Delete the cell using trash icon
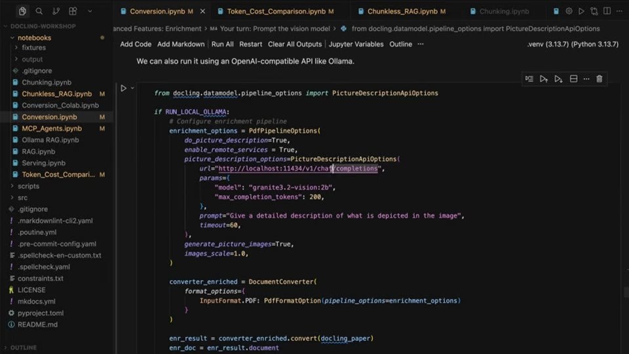629x354 pixels. pos(600,79)
